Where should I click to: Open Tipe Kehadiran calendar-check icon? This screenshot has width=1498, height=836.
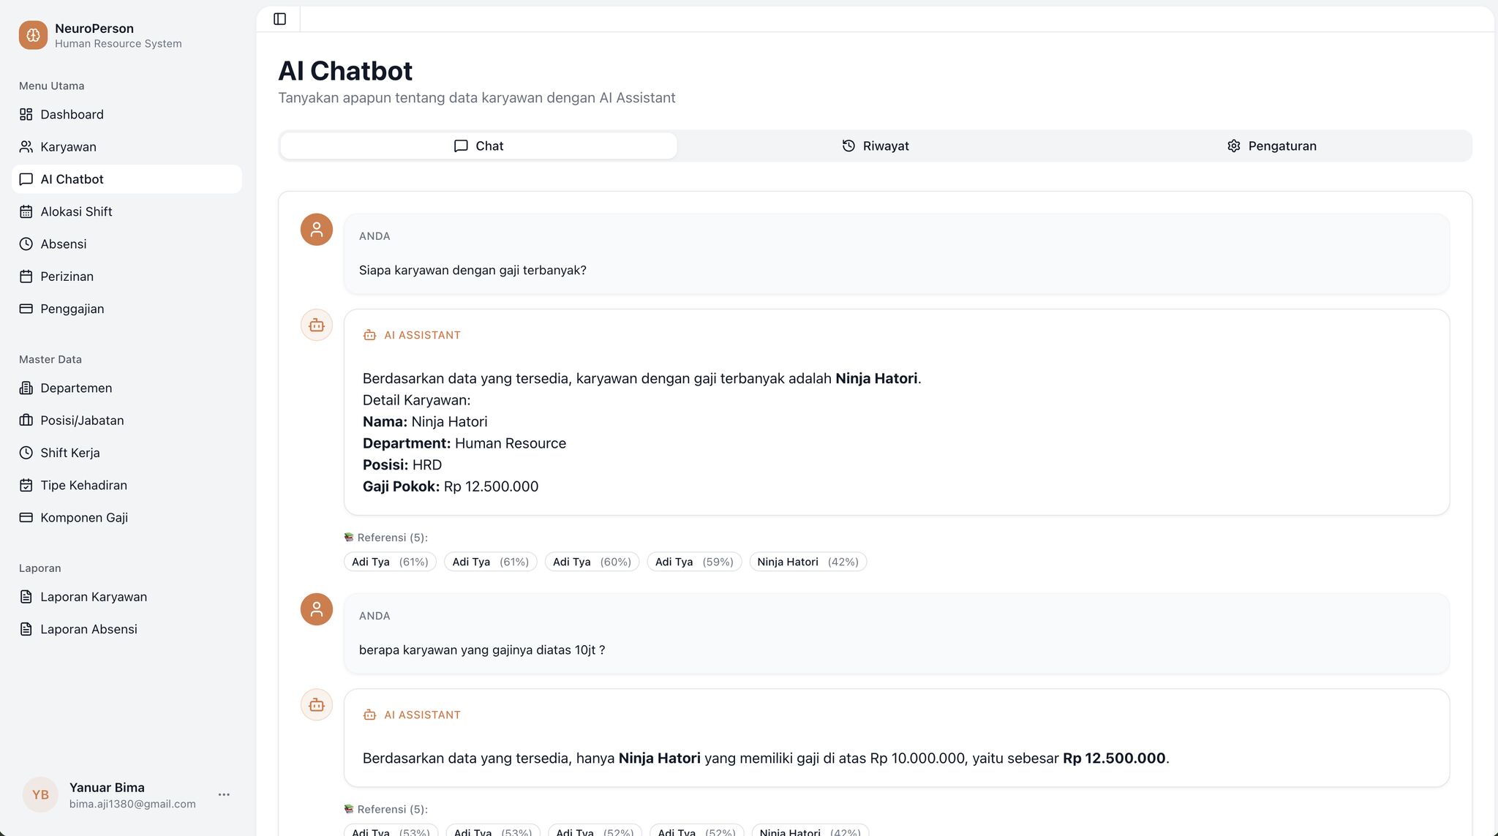26,486
